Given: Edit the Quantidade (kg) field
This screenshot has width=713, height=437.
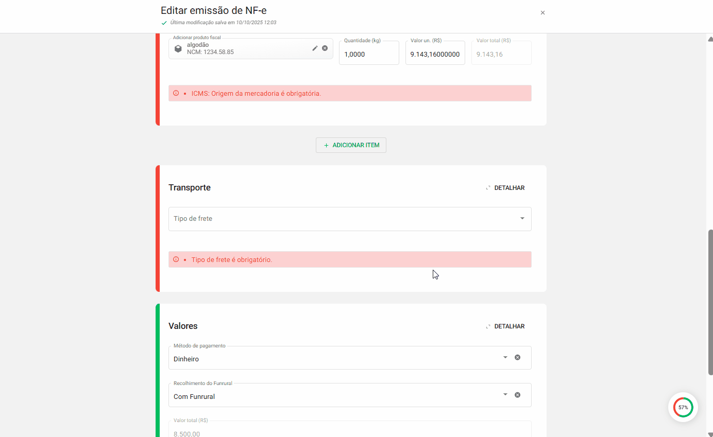Looking at the screenshot, I should 369,54.
